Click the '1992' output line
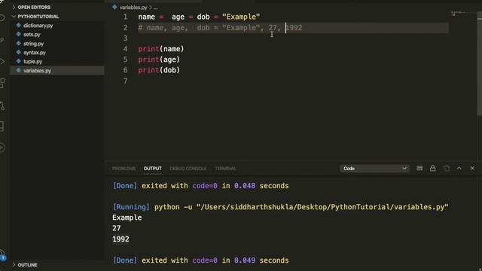 click(x=120, y=239)
